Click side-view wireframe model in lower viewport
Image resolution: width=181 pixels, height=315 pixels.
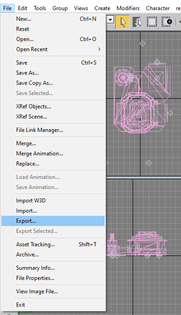[x=137, y=244]
